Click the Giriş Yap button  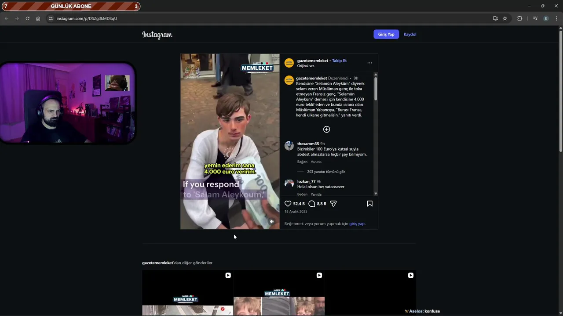(386, 34)
